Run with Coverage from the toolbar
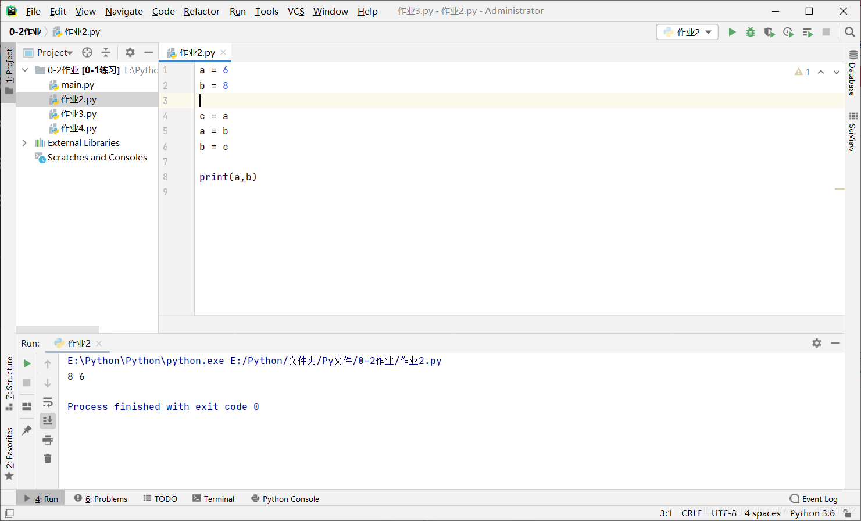861x521 pixels. coord(769,32)
